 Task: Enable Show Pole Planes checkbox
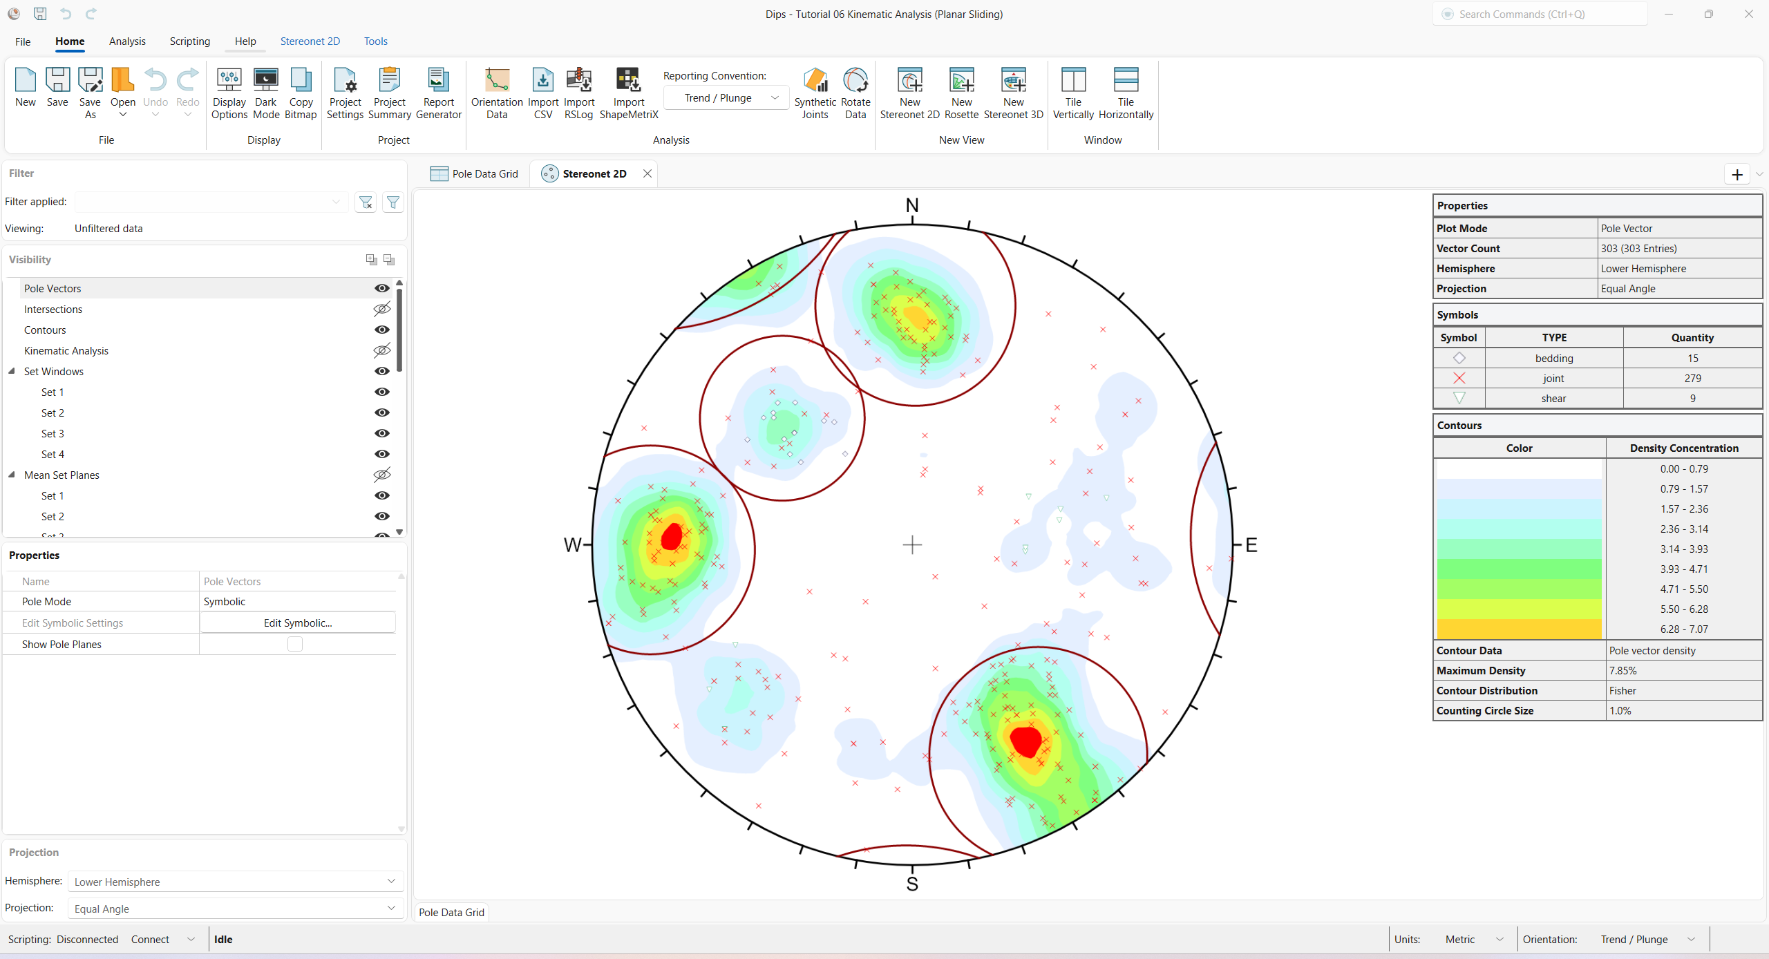(x=295, y=643)
